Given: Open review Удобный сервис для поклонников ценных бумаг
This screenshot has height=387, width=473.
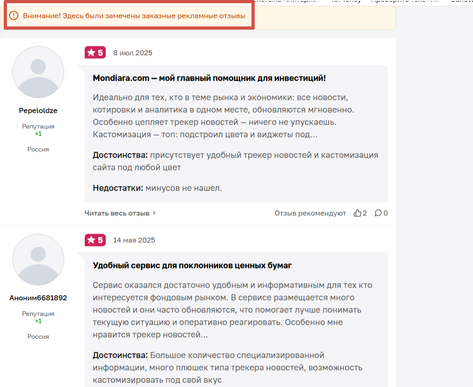Looking at the screenshot, I should coord(192,266).
